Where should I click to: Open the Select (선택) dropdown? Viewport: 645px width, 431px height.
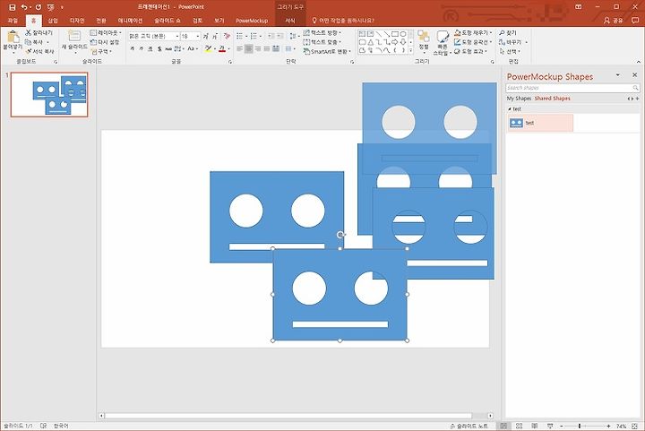(510, 51)
